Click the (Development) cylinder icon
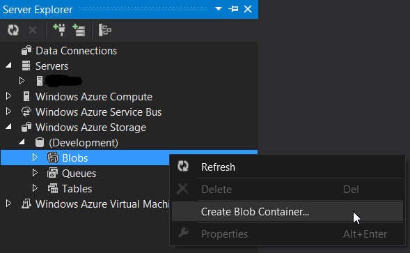Screen dimensions: 410x253 point(40,142)
